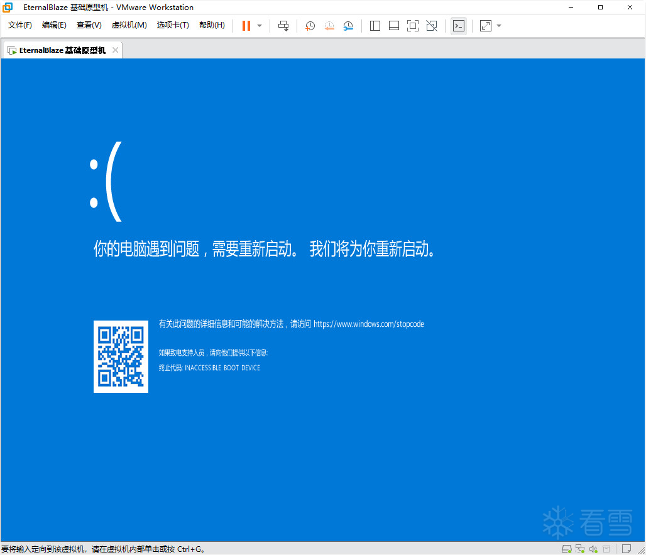Take a snapshot of the VM

(310, 26)
